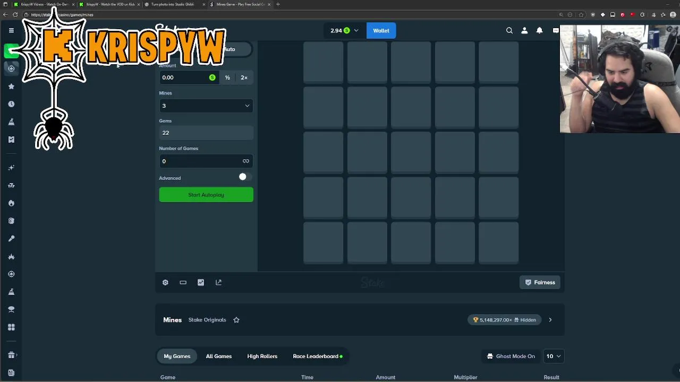Click the Gems field showing 22
The height and width of the screenshot is (382, 680).
point(206,133)
